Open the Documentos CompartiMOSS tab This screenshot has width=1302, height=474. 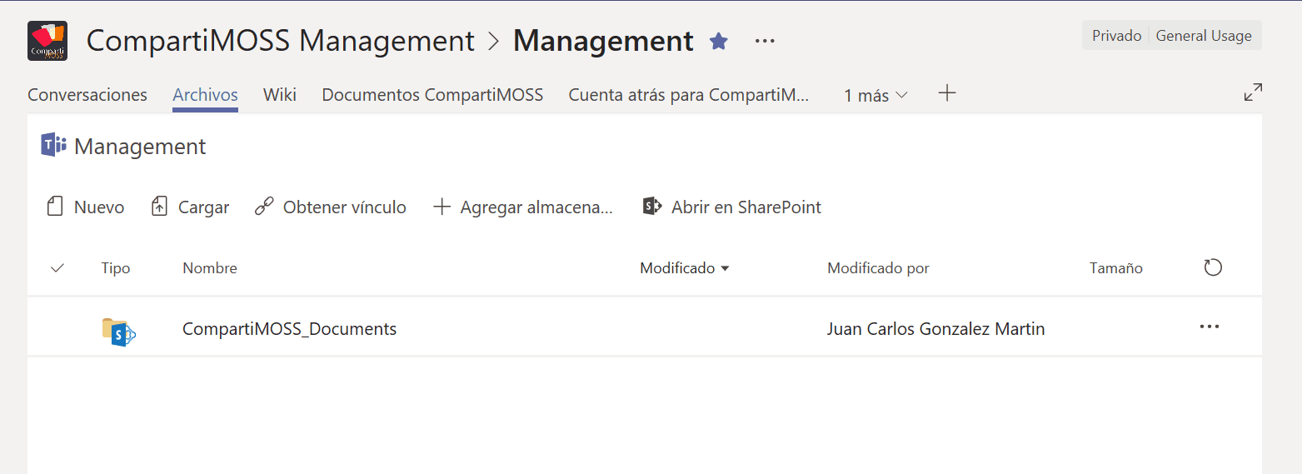point(432,95)
